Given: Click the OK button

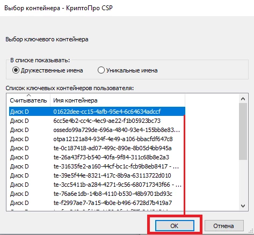Looking at the screenshot, I should coord(175,226).
